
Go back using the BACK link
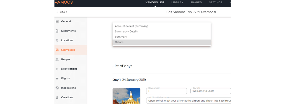(x=62, y=12)
